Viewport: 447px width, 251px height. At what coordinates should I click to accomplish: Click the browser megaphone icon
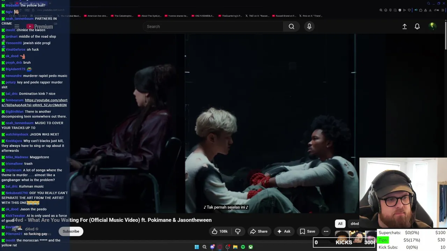(416, 10)
